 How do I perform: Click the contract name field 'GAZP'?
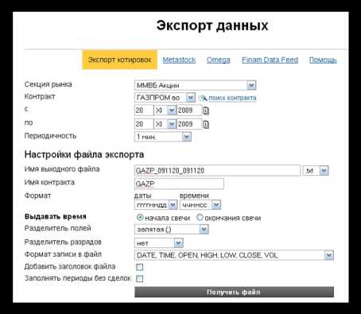[179, 184]
